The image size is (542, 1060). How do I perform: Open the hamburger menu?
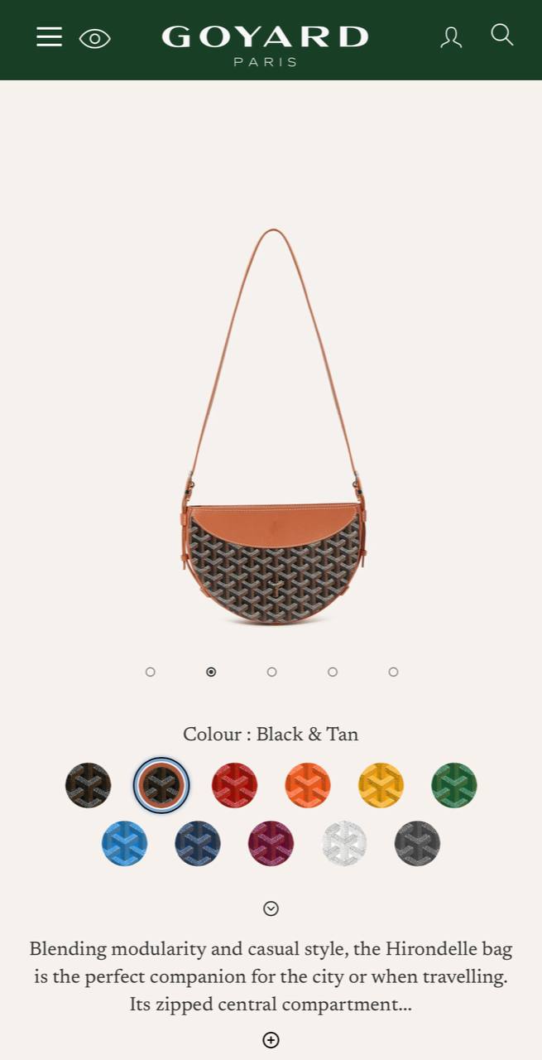click(x=49, y=37)
